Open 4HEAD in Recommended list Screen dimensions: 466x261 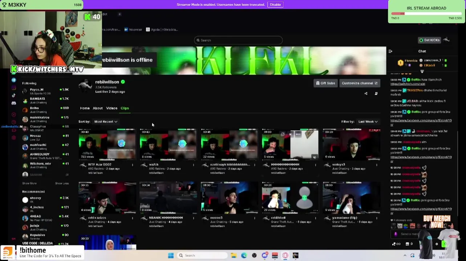click(45, 218)
